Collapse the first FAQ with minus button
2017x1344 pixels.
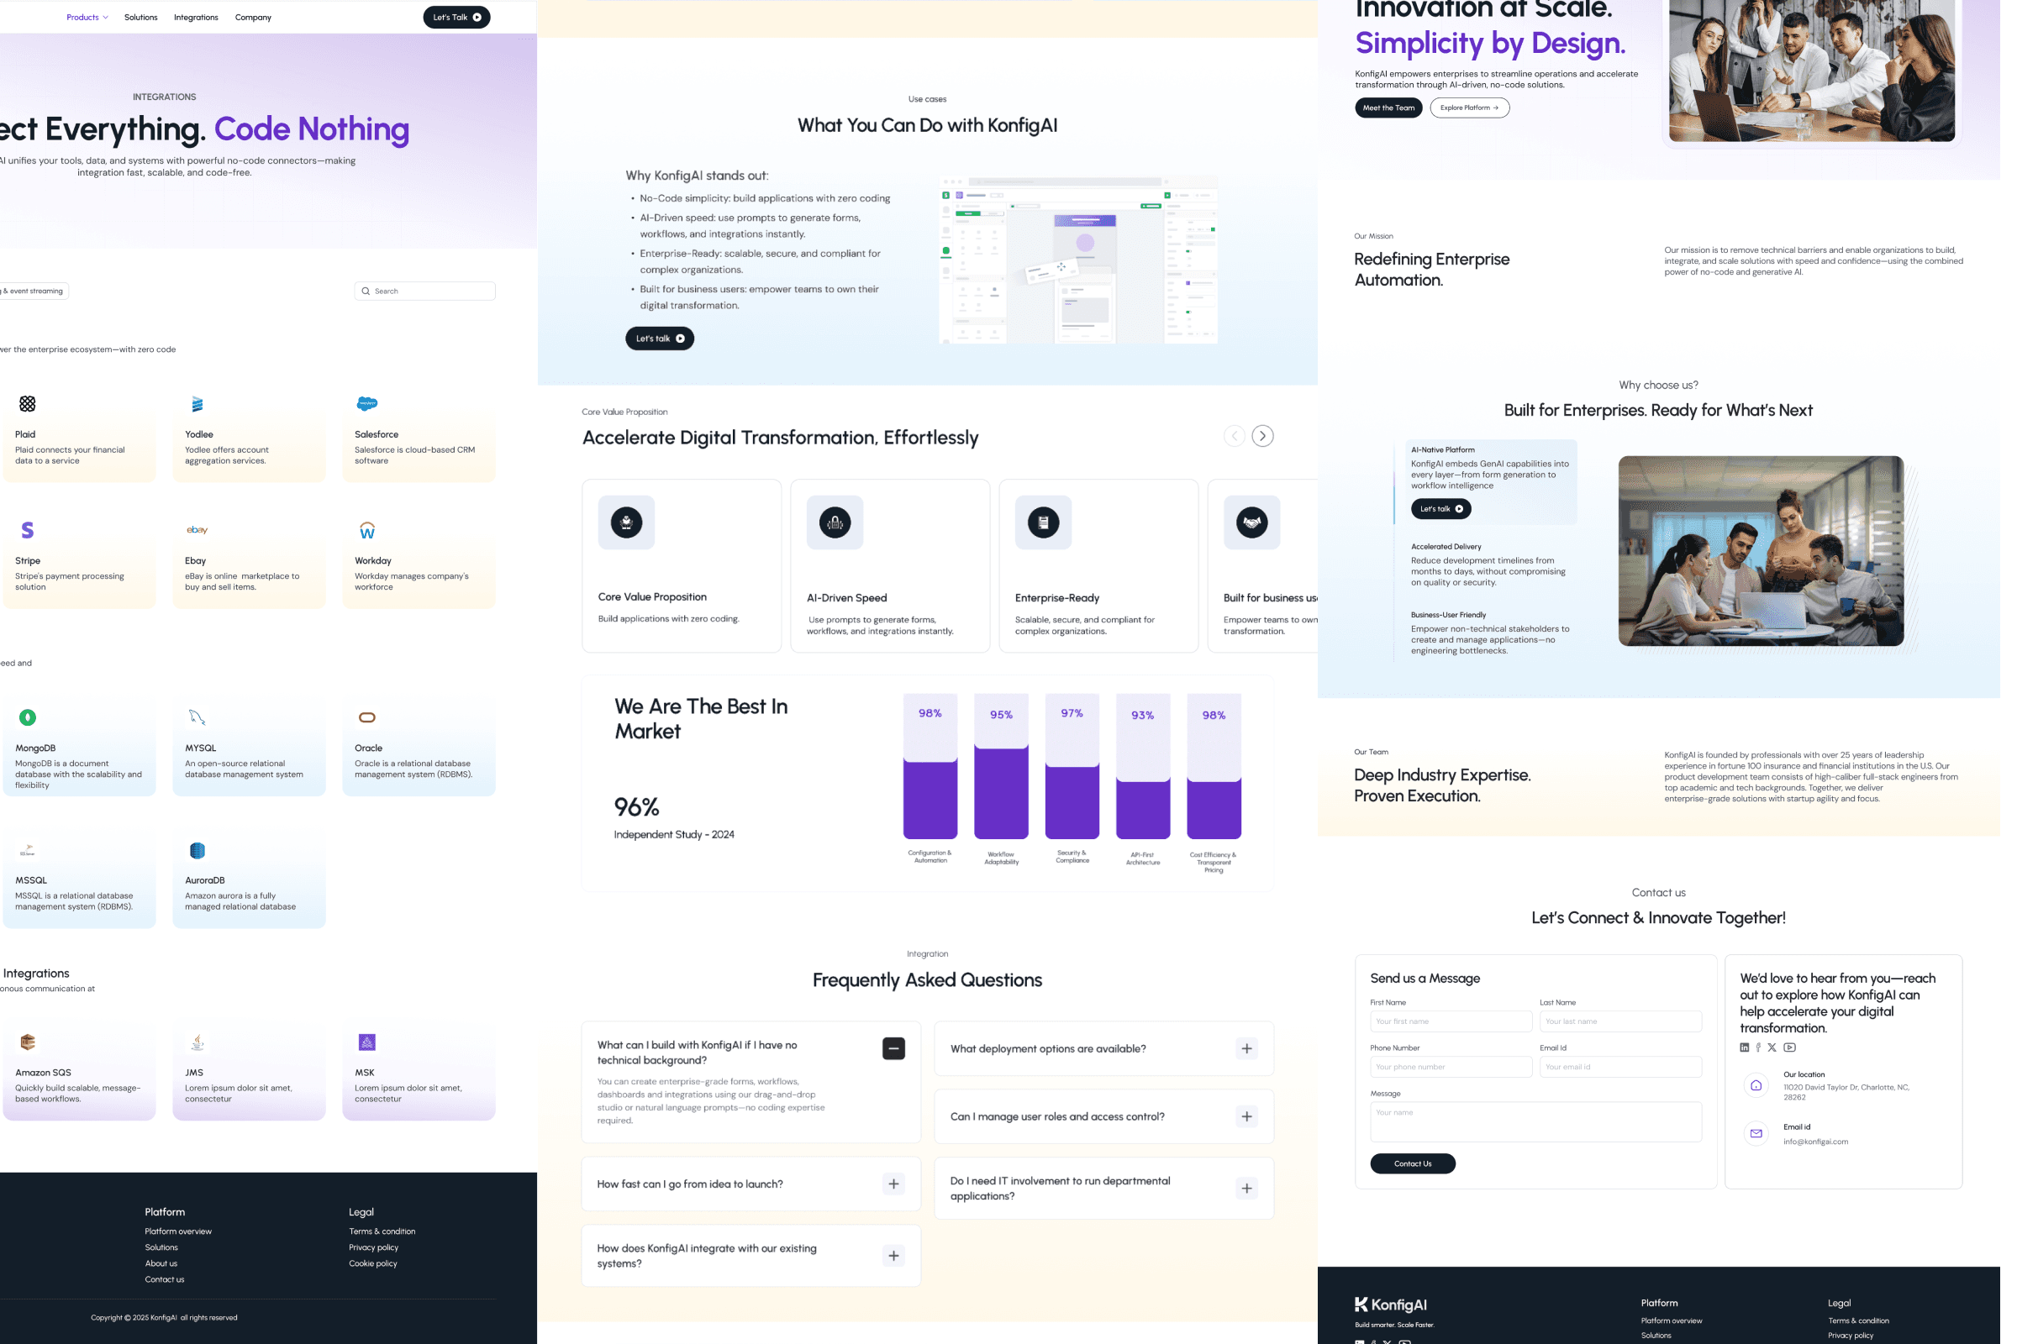point(893,1048)
